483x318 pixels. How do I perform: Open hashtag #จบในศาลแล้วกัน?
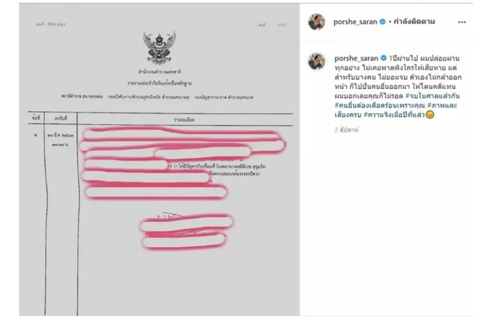click(x=433, y=96)
